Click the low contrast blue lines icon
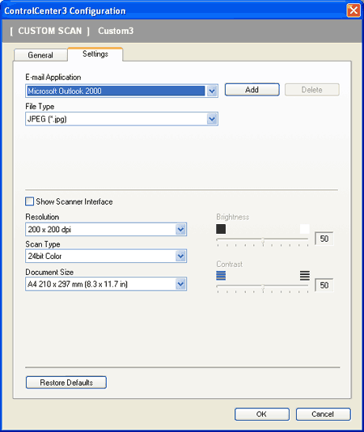364x432 pixels. [221, 276]
